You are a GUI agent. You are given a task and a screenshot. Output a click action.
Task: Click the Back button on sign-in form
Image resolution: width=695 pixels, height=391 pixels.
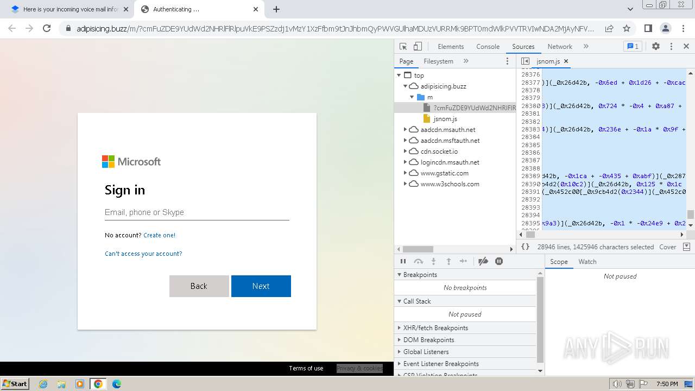pyautogui.click(x=199, y=286)
